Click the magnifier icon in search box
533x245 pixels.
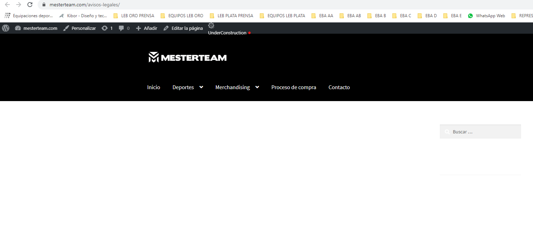[447, 132]
